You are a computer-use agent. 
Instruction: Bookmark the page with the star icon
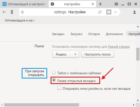116,12
